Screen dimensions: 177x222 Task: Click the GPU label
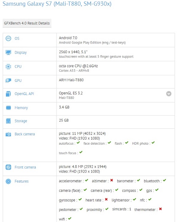coord(18,81)
